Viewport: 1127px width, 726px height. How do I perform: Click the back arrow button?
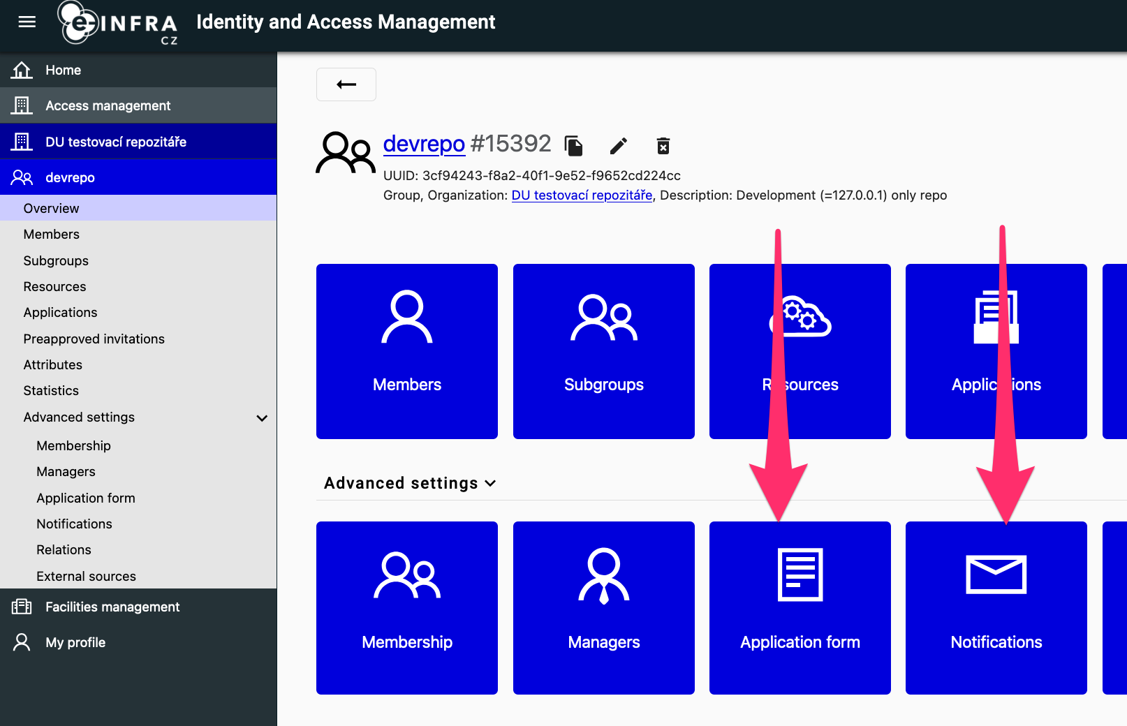[346, 84]
